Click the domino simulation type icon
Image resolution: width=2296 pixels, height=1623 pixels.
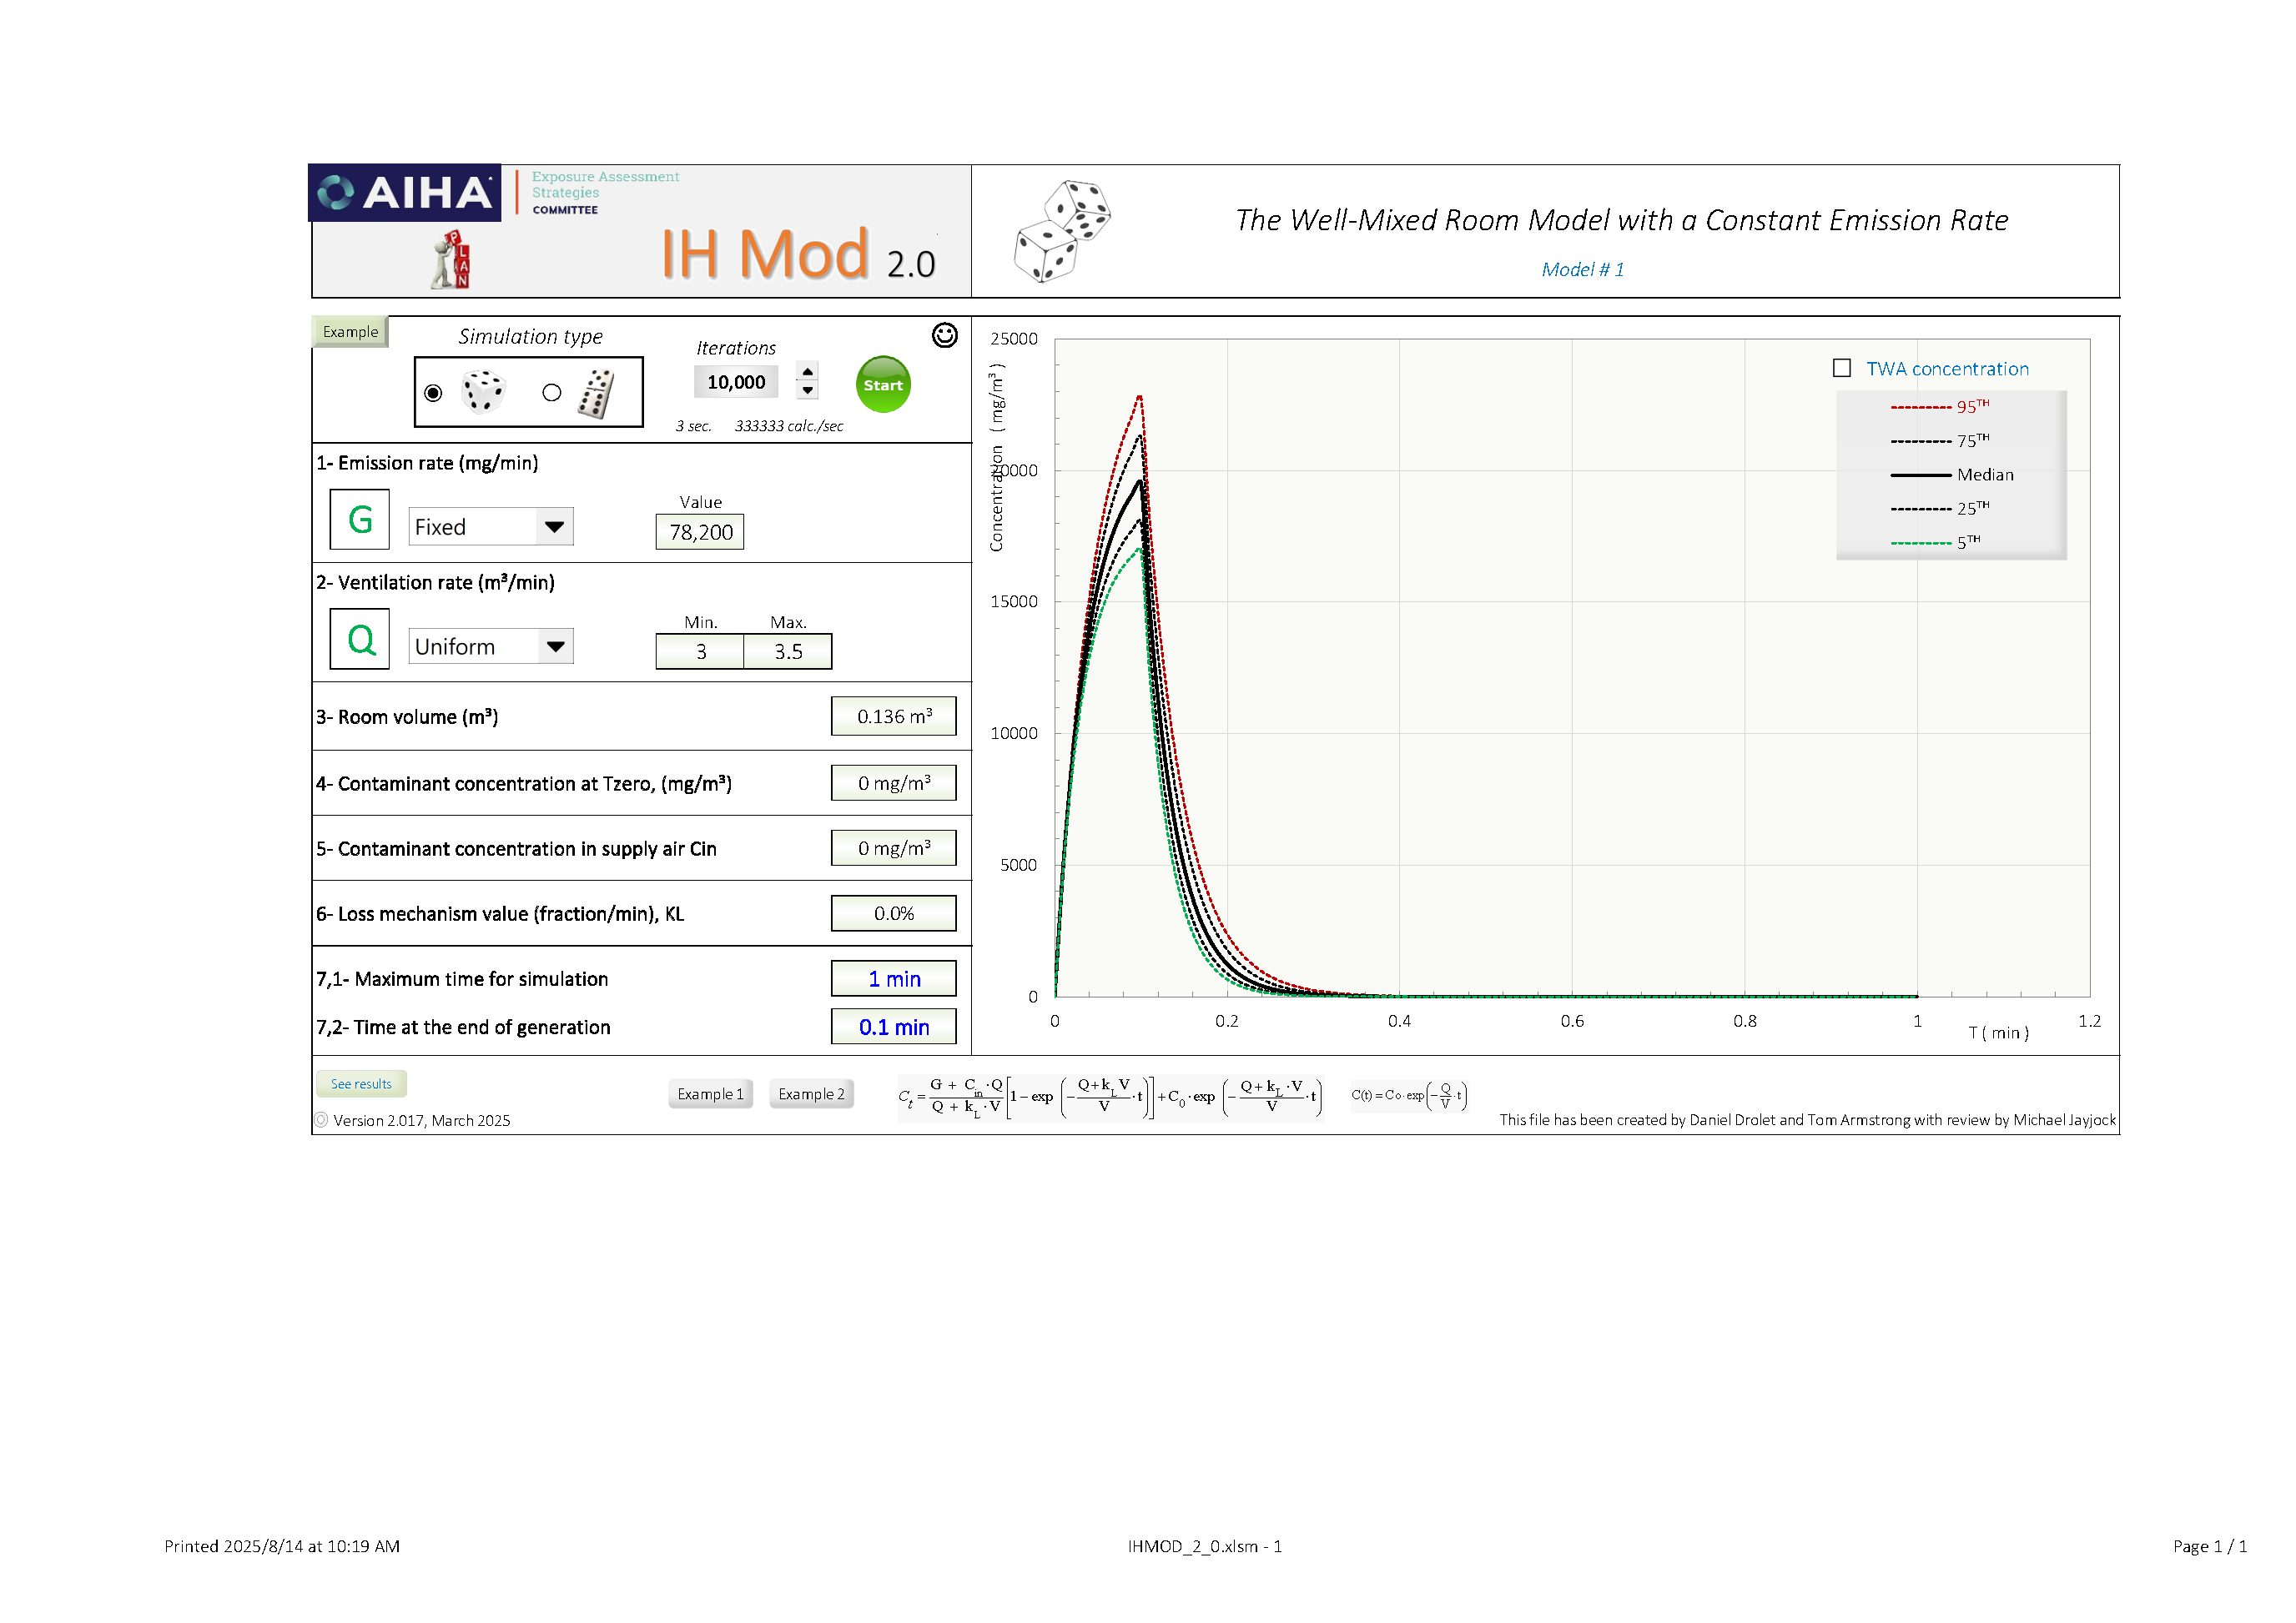[596, 394]
